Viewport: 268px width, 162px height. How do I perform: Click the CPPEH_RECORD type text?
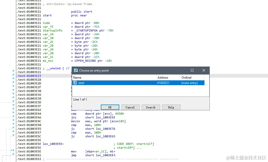[x=85, y=61]
